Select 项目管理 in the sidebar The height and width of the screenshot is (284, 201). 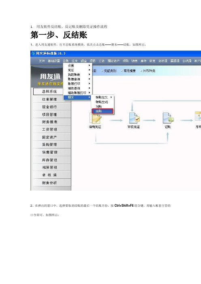click(52, 114)
